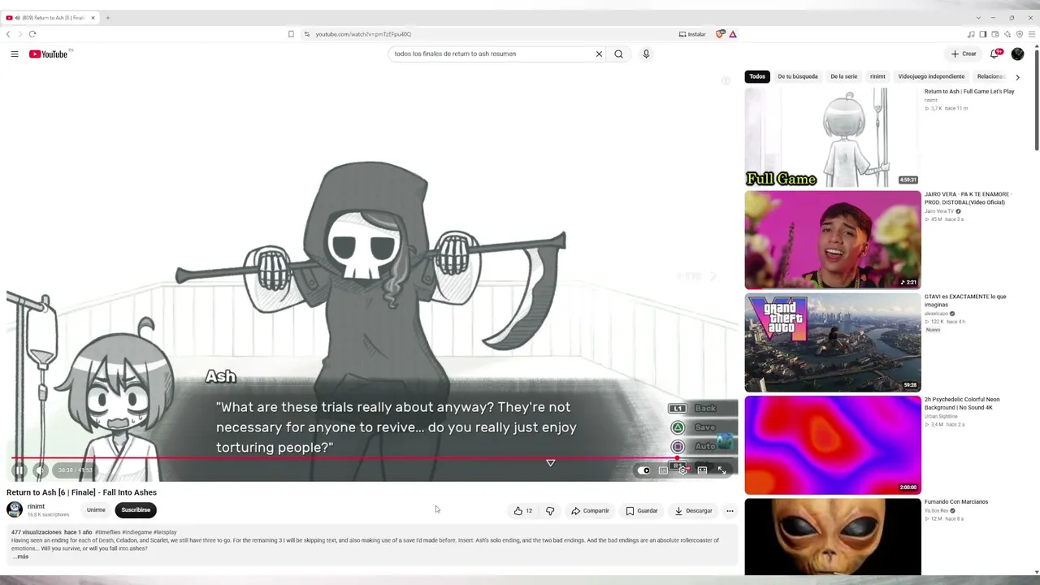Reload the page in the browser

coord(32,34)
